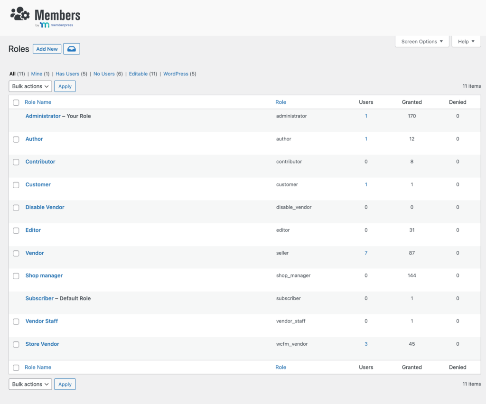
Task: Open the Administrator role
Action: click(x=43, y=116)
